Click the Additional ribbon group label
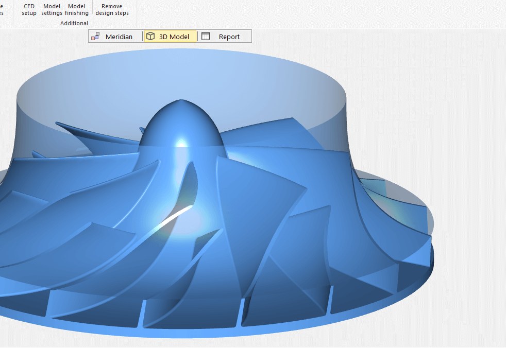The width and height of the screenshot is (506, 348). point(74,23)
